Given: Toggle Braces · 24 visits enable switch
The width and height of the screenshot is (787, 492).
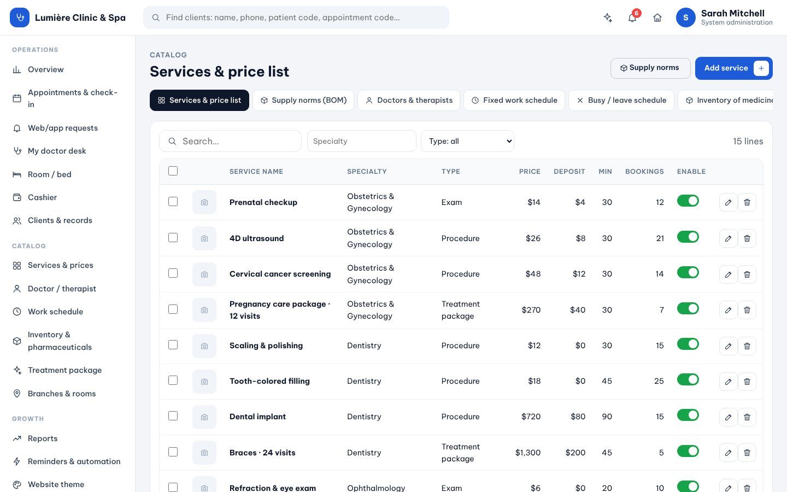Looking at the screenshot, I should tap(688, 451).
